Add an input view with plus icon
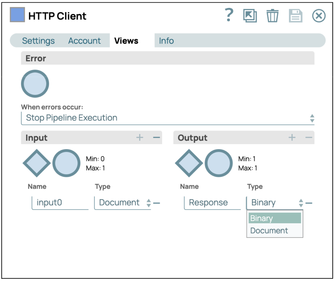 point(140,138)
